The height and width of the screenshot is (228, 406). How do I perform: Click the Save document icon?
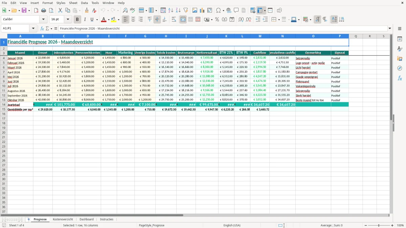point(24,10)
